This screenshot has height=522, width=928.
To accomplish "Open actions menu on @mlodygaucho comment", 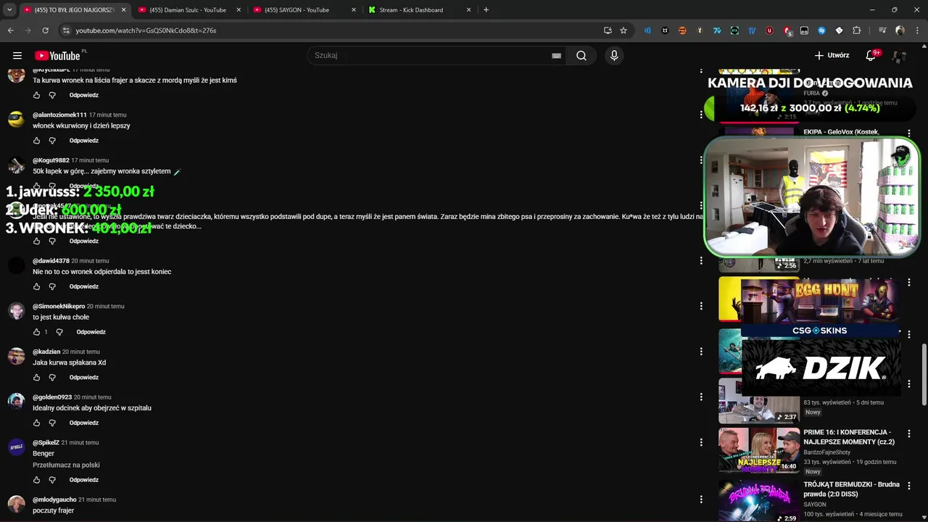I will click(701, 500).
